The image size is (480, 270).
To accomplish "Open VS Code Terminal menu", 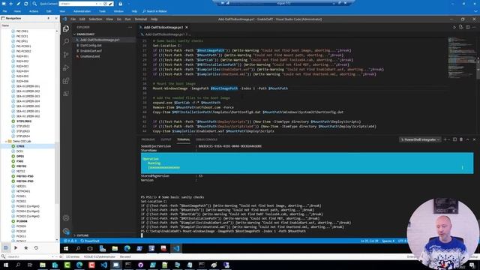I will click(141, 19).
